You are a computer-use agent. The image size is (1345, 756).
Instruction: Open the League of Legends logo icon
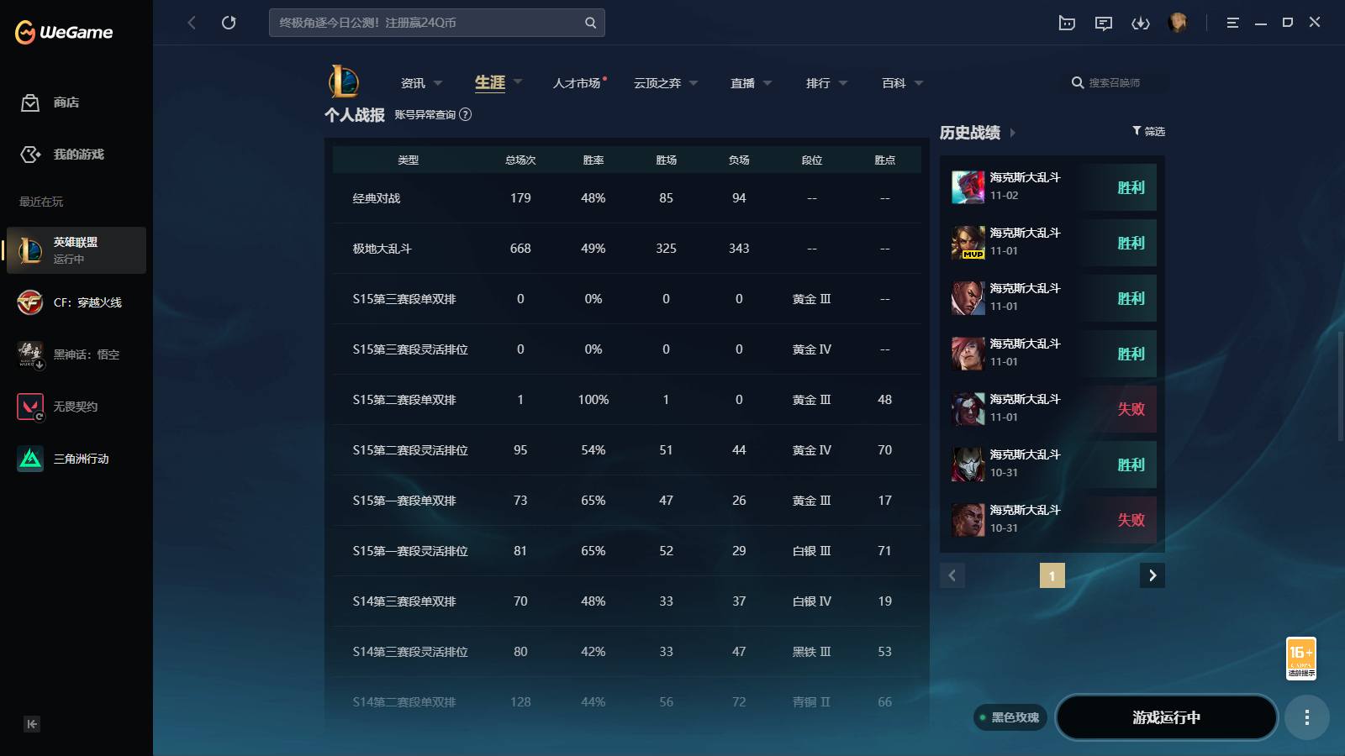[x=344, y=82]
